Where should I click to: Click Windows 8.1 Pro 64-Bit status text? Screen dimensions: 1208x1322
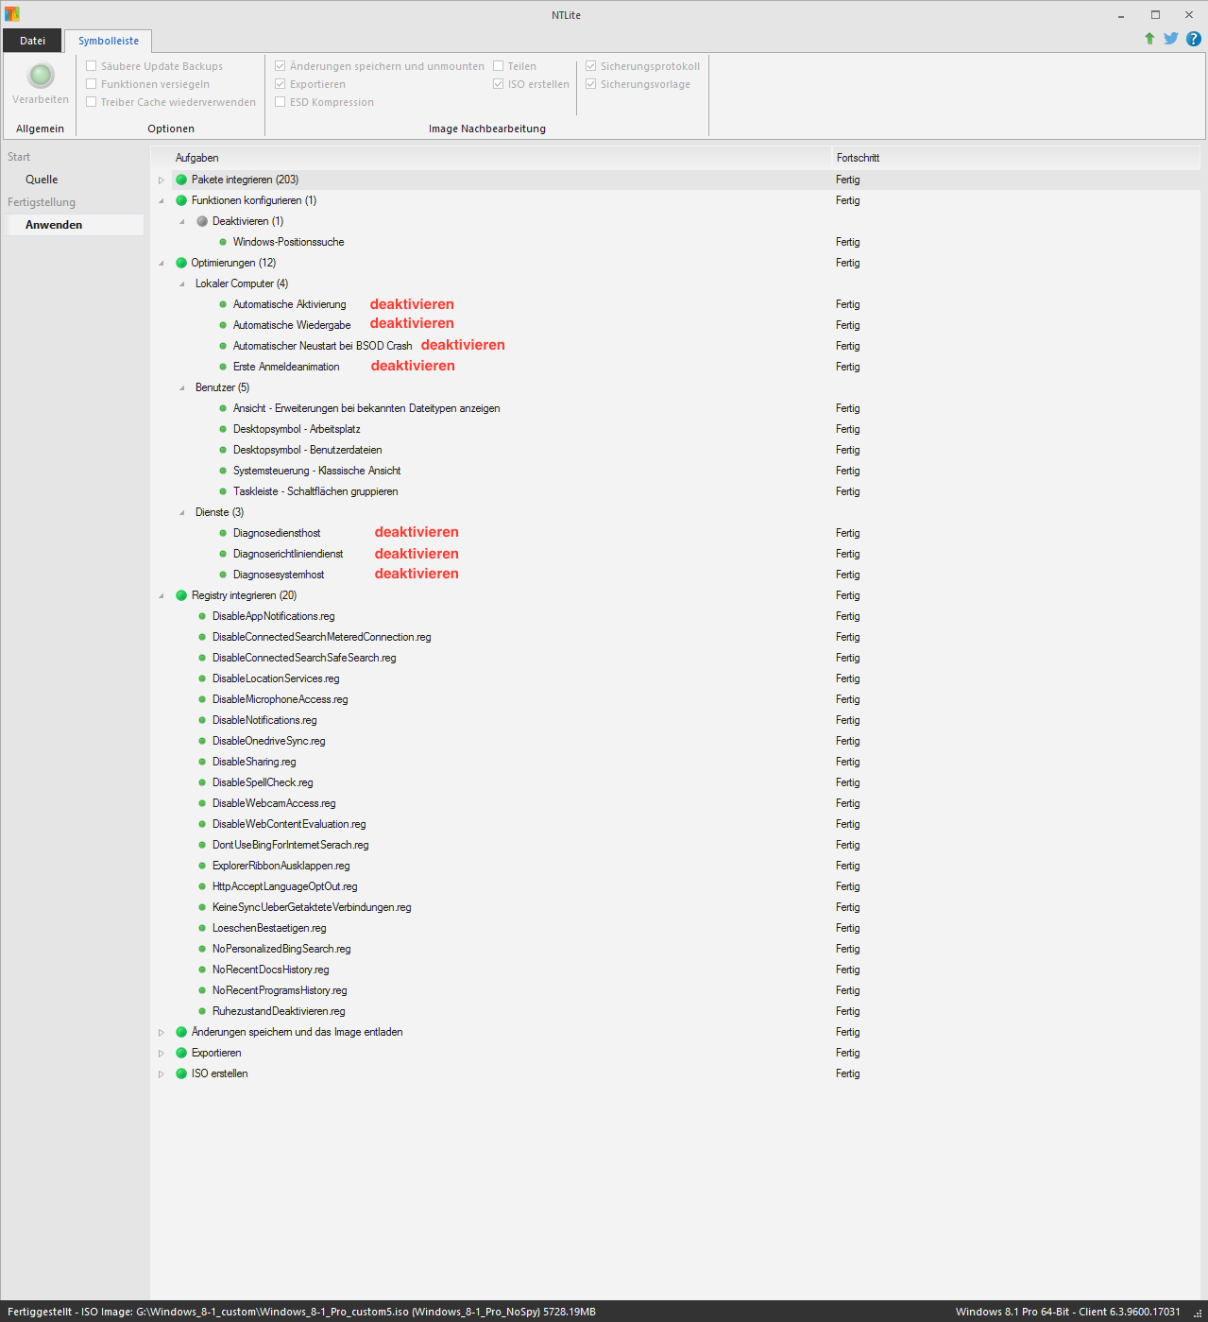1067,1312
